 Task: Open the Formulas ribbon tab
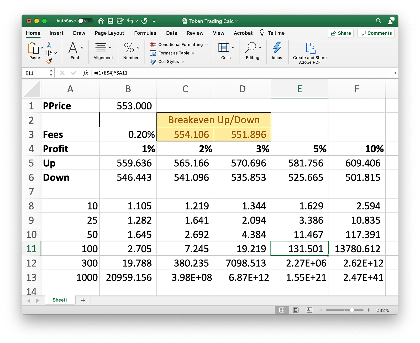[x=145, y=33]
